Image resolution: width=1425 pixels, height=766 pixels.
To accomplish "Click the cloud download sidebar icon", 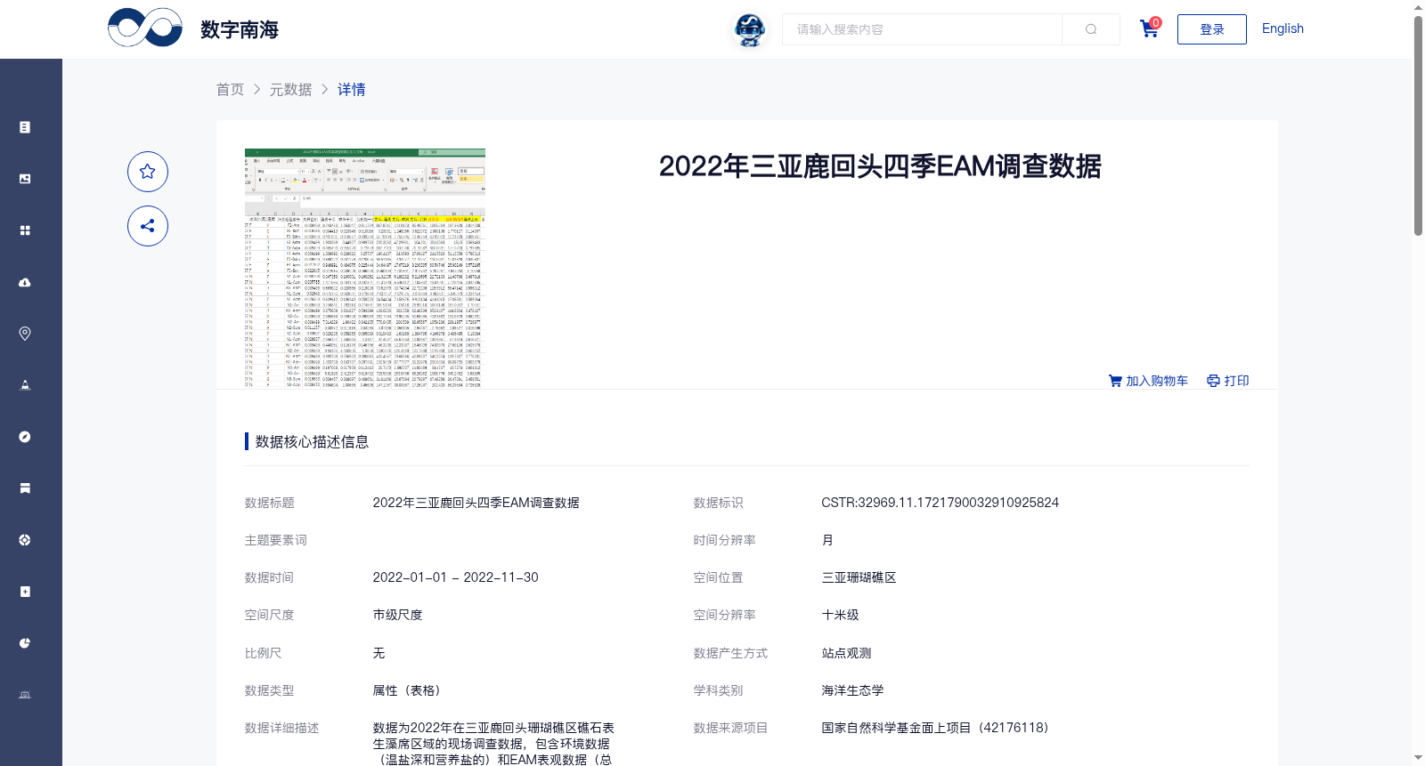I will point(25,282).
